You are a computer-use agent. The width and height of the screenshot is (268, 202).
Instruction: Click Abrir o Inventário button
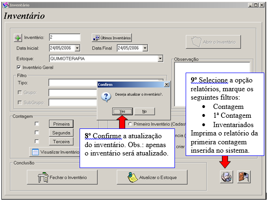tap(213, 42)
